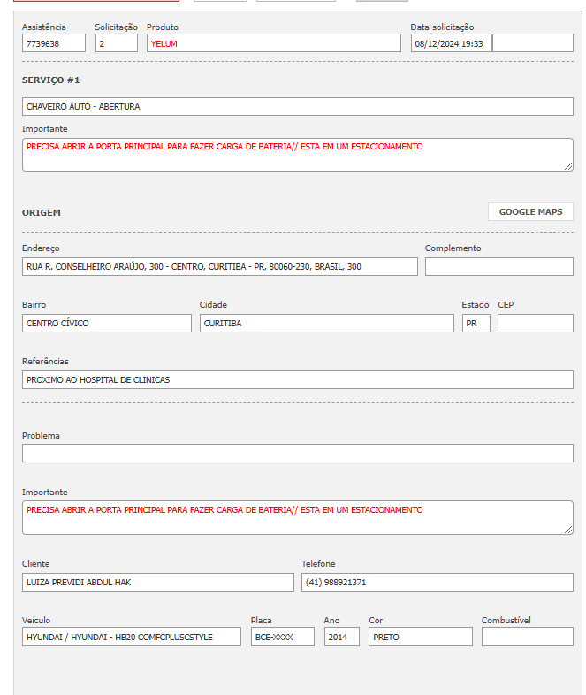Select the Telefone field
The width and height of the screenshot is (586, 695).
click(x=437, y=583)
